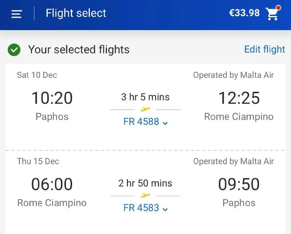
Task: Click the Sat 10 Dec date label
Action: pyautogui.click(x=37, y=75)
